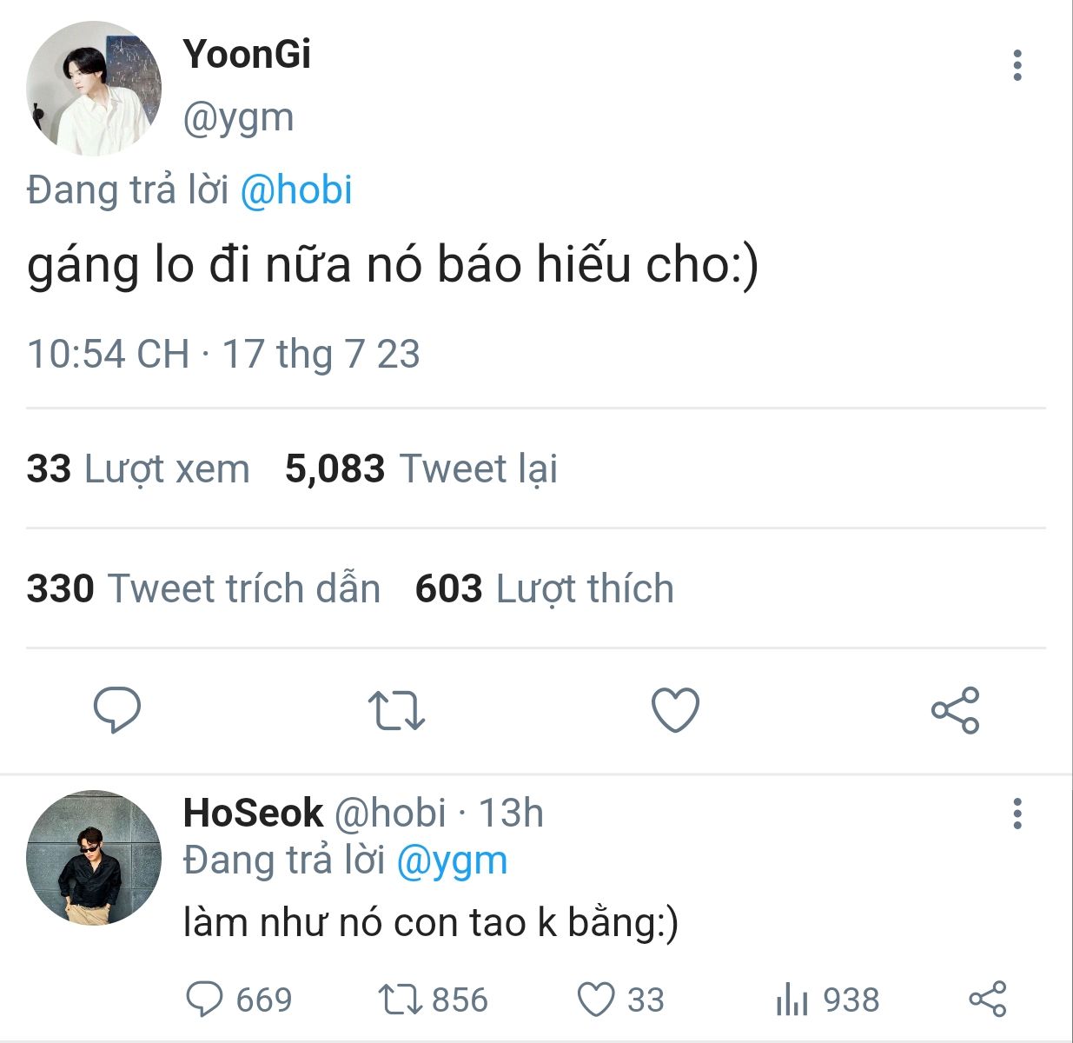Open HoSeok reply's three-dot options menu
This screenshot has width=1073, height=1043.
pos(1017,814)
